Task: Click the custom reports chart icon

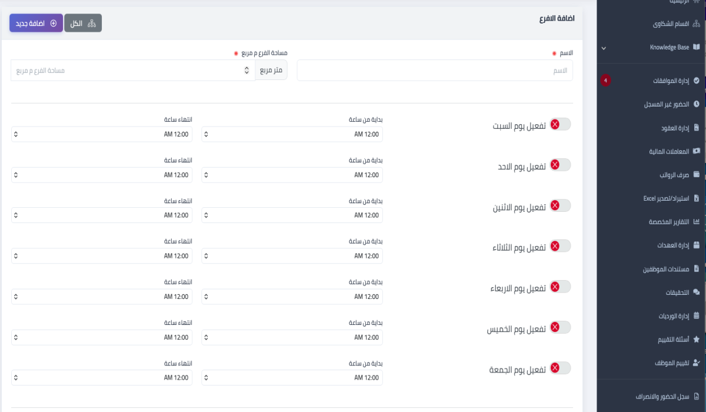Action: tap(697, 222)
